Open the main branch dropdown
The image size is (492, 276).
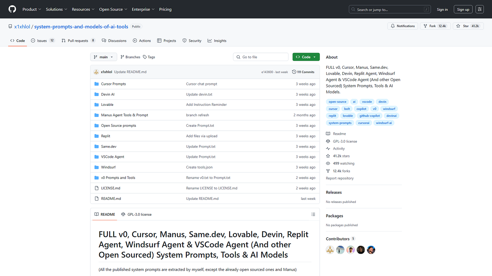pos(103,57)
